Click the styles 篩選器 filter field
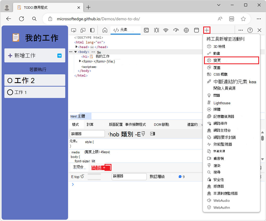266x221 pixels. [x=87, y=134]
